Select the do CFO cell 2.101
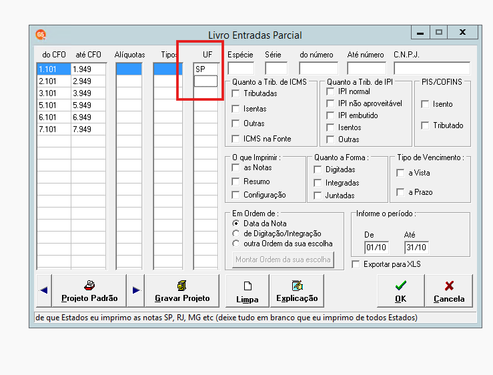This screenshot has width=493, height=375. (x=54, y=81)
